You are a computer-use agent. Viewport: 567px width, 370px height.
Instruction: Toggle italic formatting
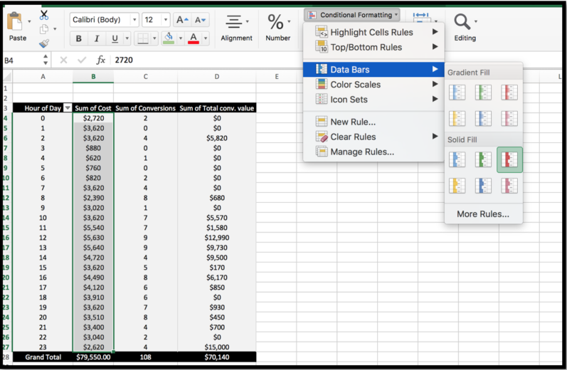pos(97,38)
